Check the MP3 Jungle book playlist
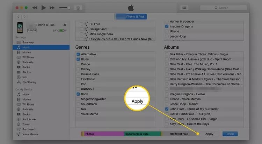Image resolution: width=262 pixels, height=144 pixels. (81, 34)
